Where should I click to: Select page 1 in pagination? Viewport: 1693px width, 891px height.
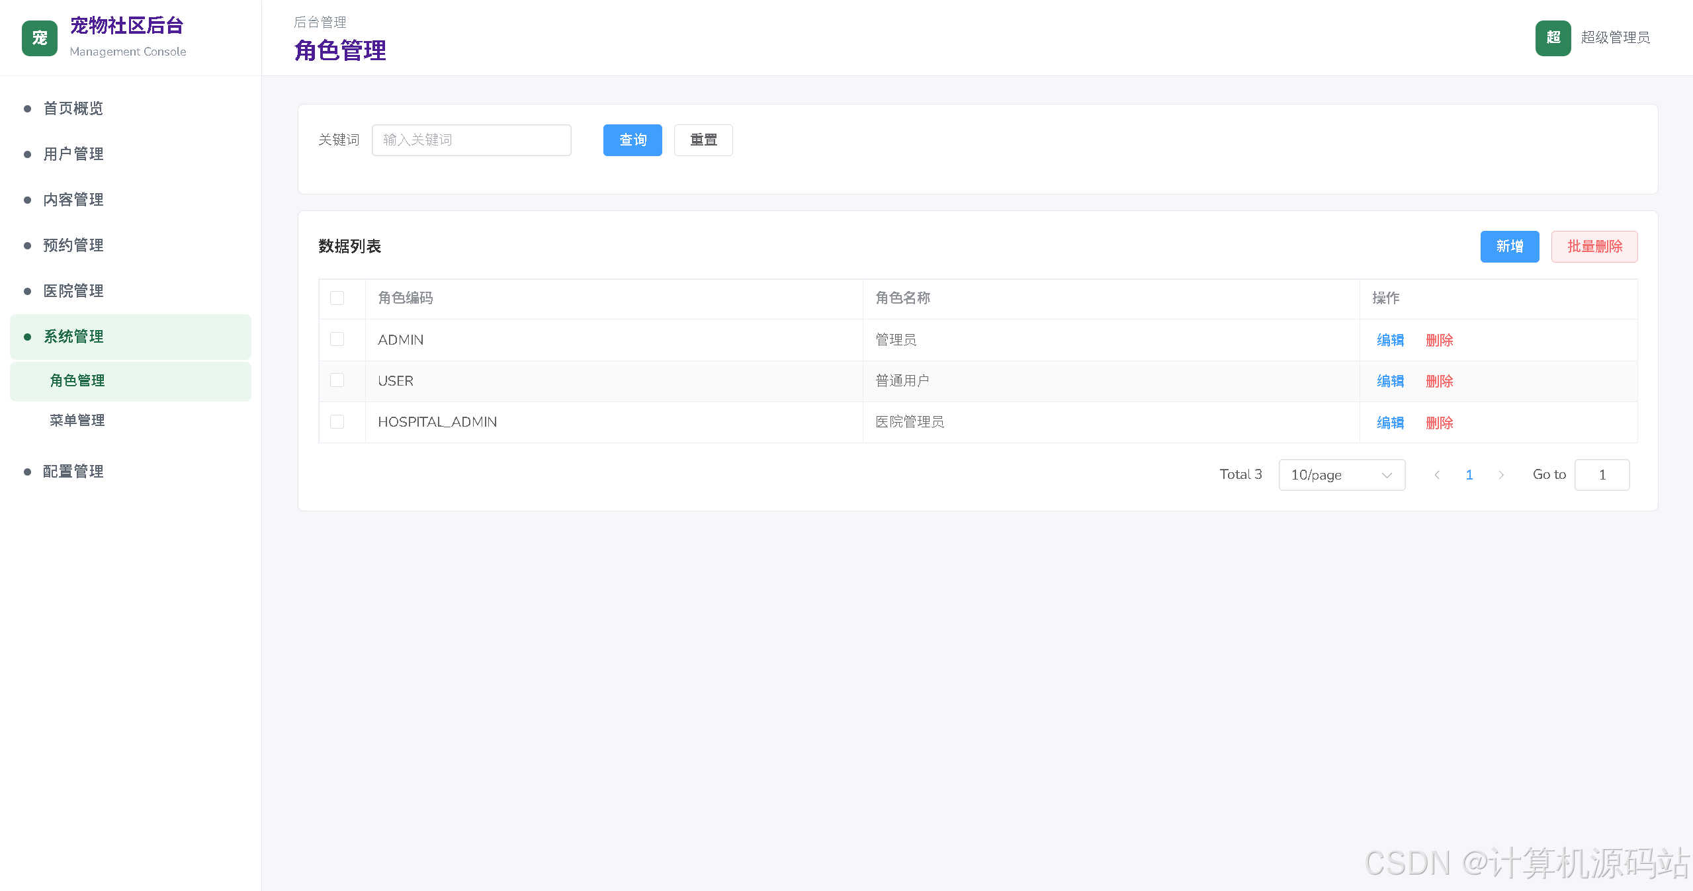(x=1469, y=475)
